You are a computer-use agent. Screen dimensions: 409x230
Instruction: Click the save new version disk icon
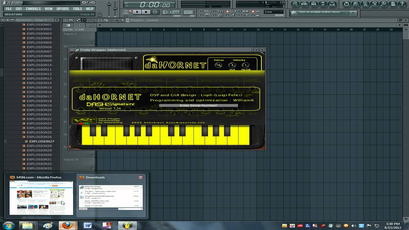356,4
